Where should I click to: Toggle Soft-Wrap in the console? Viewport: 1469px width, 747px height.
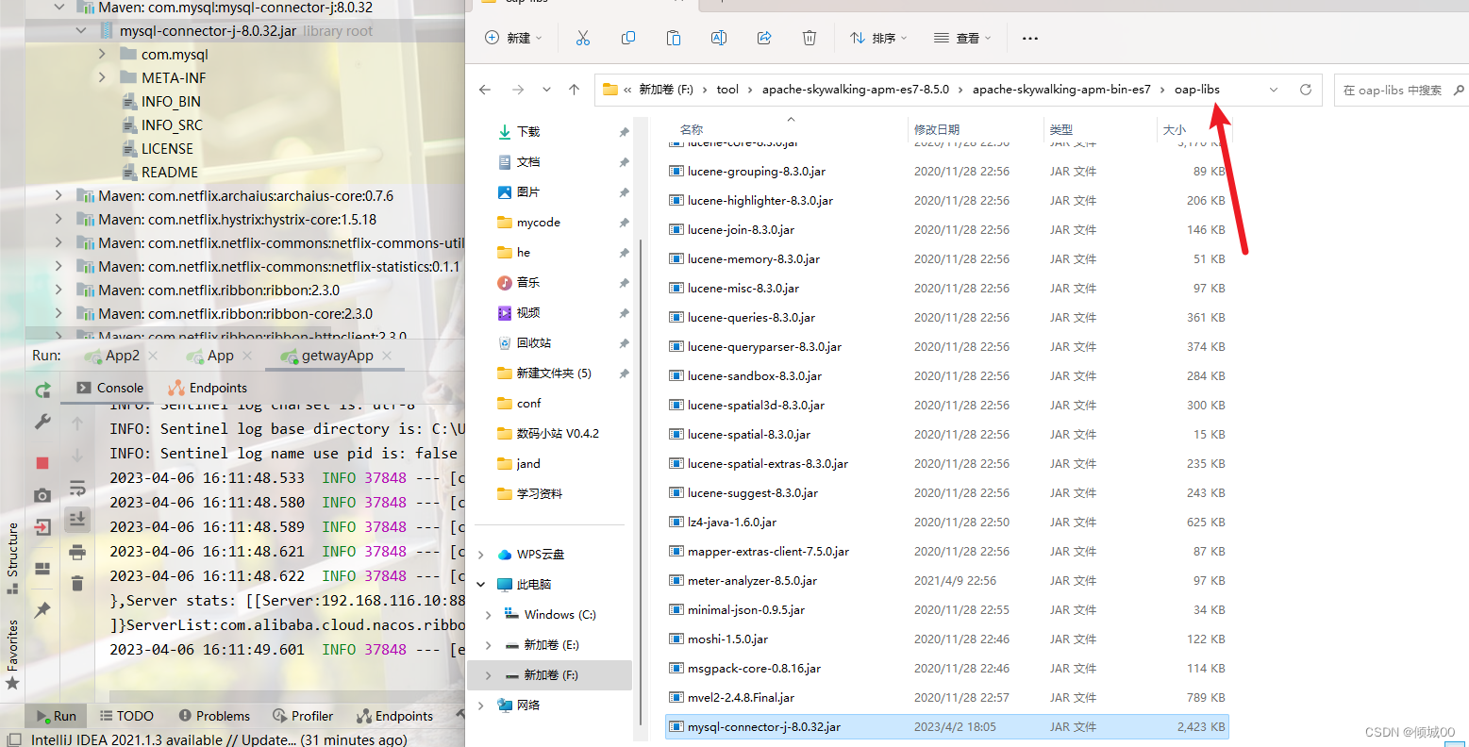click(77, 488)
